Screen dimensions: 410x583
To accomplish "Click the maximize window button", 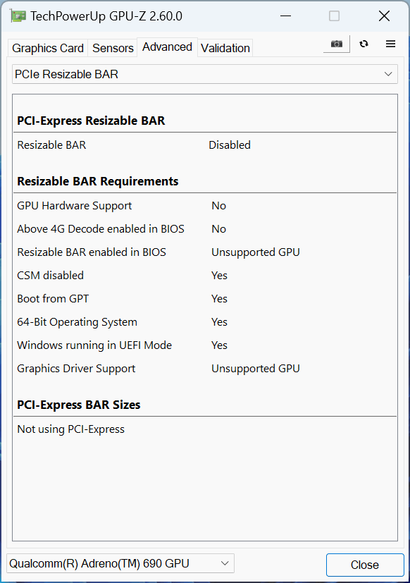I will click(x=334, y=16).
